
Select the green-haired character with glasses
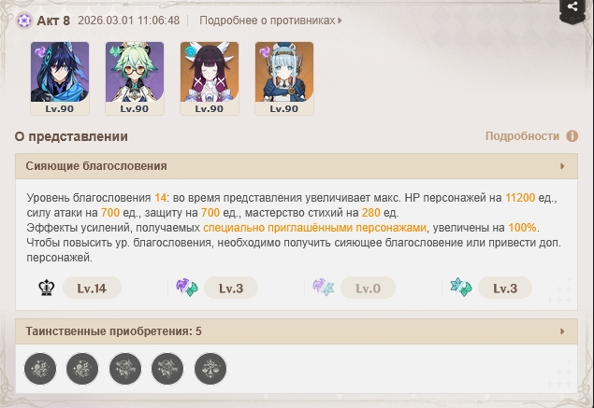[x=135, y=78]
